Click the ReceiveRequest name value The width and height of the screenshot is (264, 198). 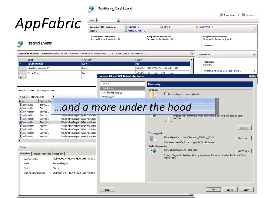(61, 163)
